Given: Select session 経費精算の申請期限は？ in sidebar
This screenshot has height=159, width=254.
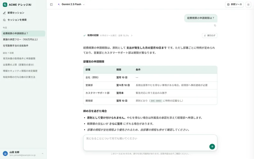Looking at the screenshot, I should tap(23, 33).
